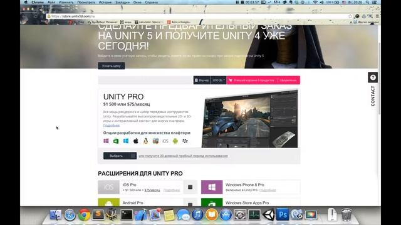
Task: Open Sublime Text in the Dock
Action: coord(98,215)
